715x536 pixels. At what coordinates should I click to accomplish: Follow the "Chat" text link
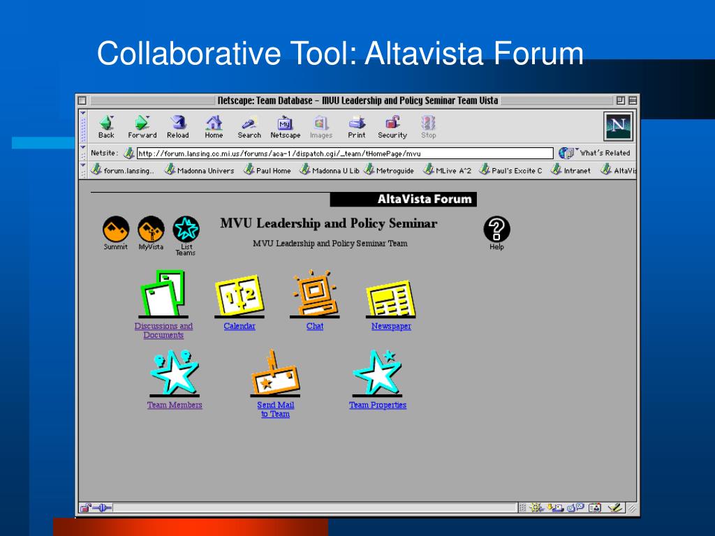pos(315,326)
